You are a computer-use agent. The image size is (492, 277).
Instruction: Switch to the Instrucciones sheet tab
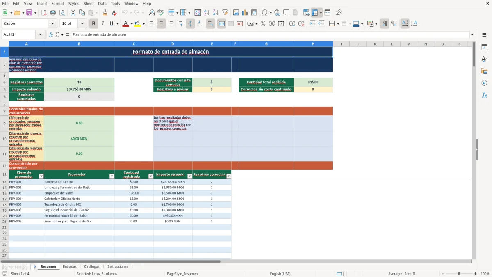[x=118, y=267]
